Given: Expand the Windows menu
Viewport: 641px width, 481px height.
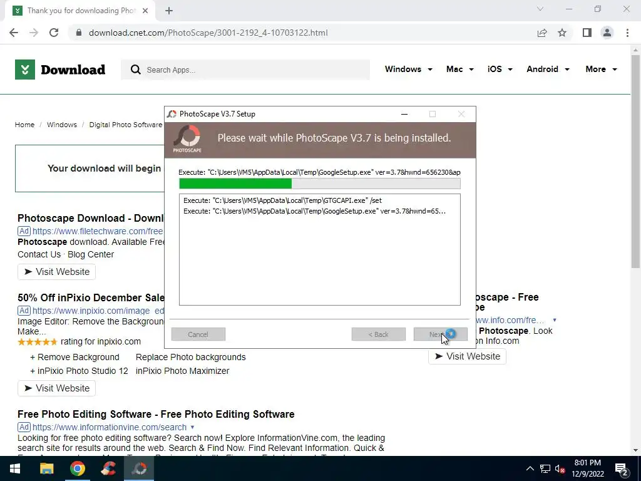Looking at the screenshot, I should 408,69.
